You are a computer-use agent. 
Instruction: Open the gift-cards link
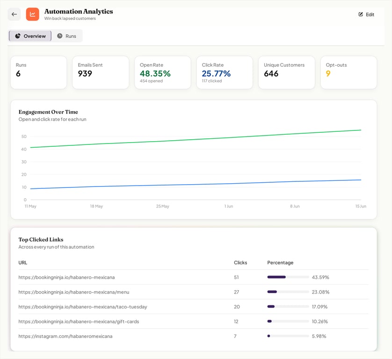79,322
